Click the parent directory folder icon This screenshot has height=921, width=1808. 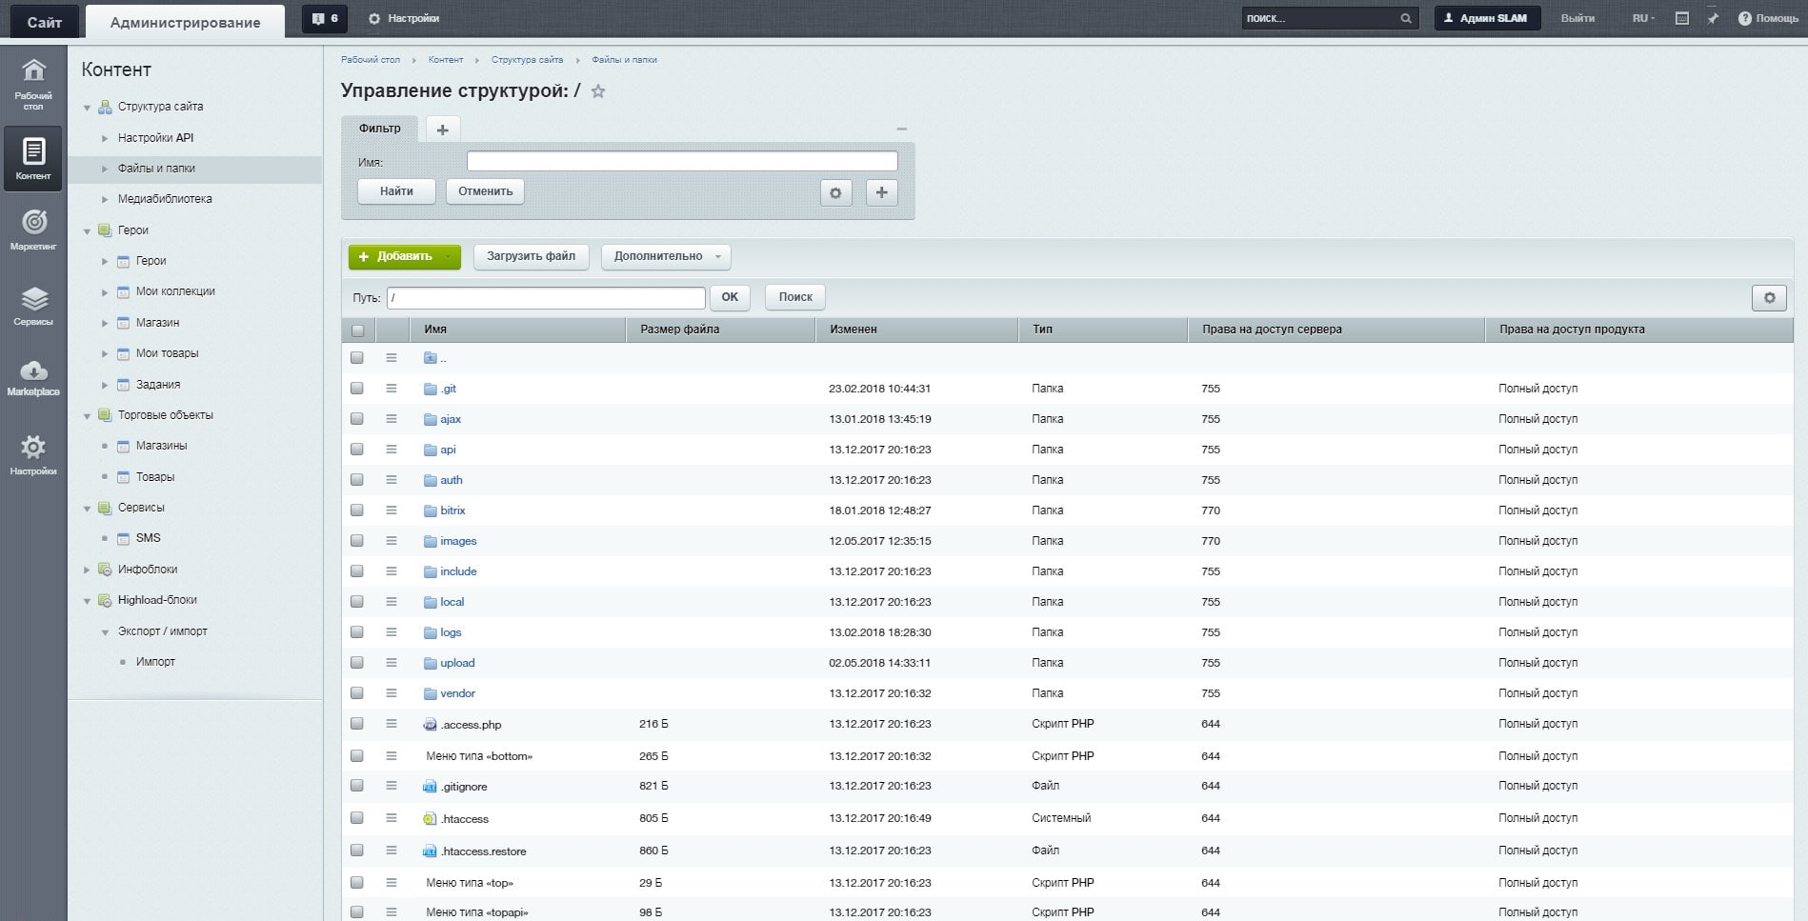[430, 358]
